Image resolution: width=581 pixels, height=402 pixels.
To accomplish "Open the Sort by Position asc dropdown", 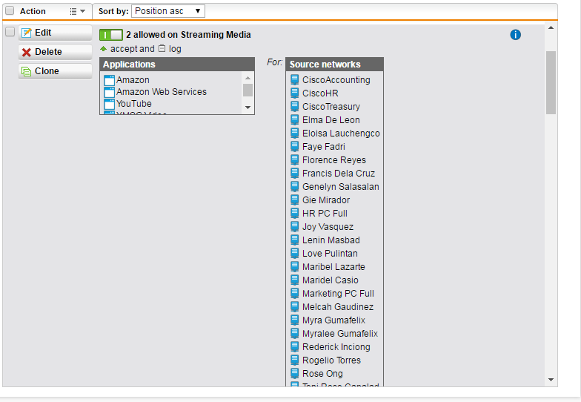I will click(x=167, y=11).
